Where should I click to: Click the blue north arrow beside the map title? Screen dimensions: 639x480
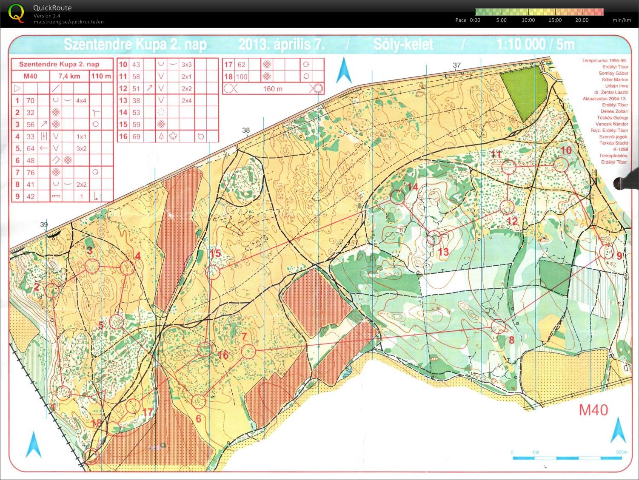coord(344,71)
